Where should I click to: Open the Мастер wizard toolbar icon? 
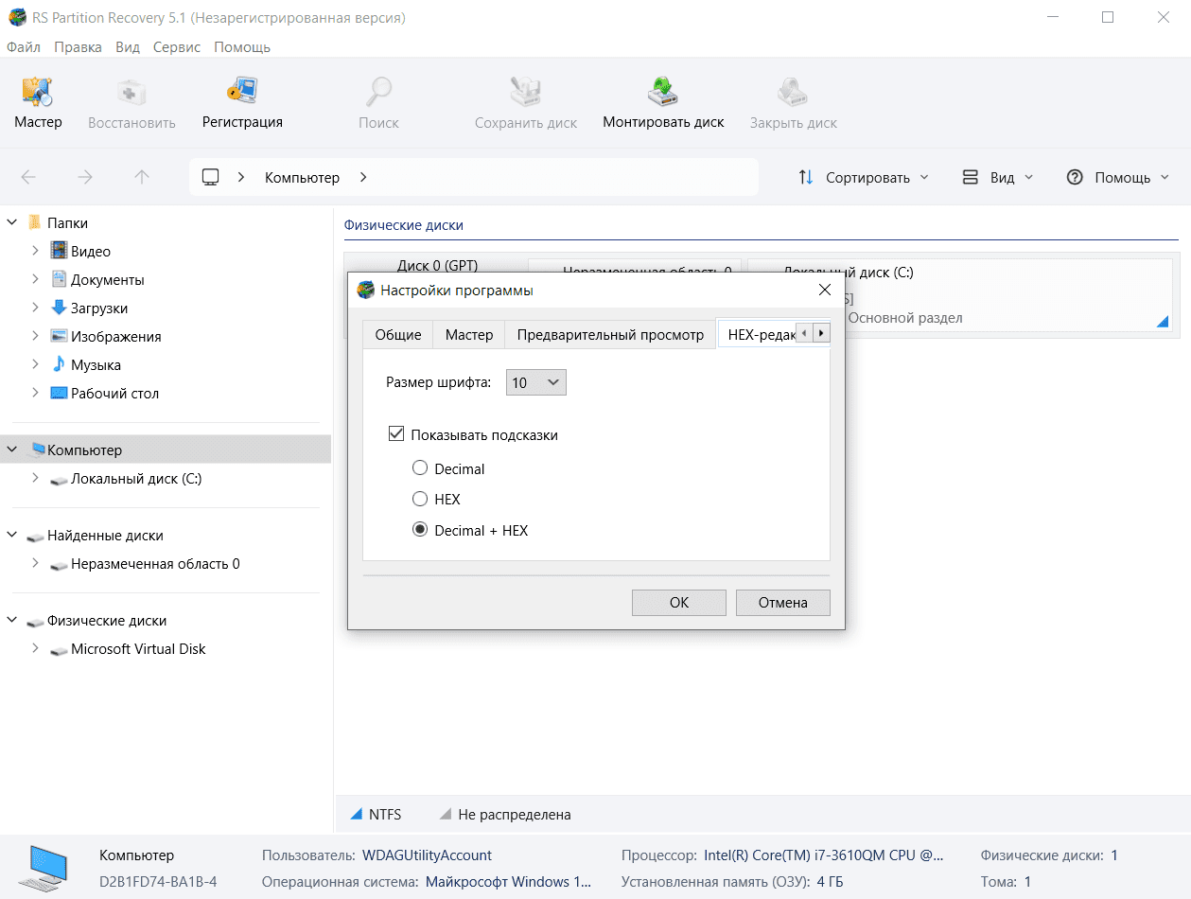tap(38, 102)
